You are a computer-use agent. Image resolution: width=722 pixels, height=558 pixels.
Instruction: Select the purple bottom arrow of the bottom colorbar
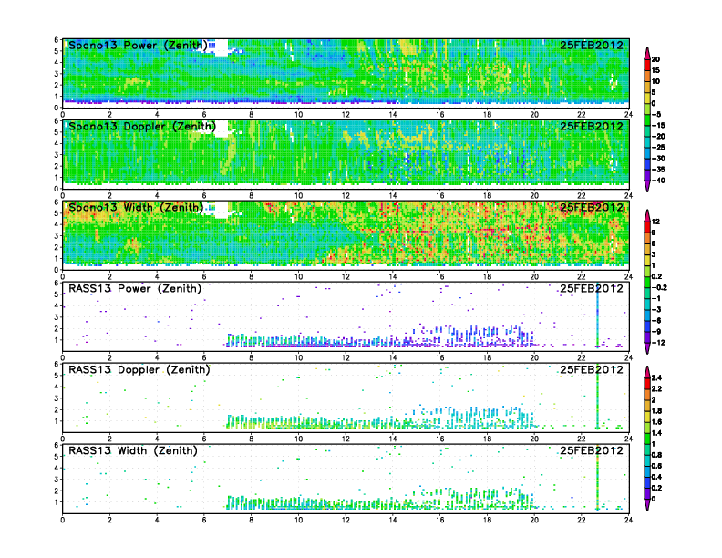click(x=647, y=504)
